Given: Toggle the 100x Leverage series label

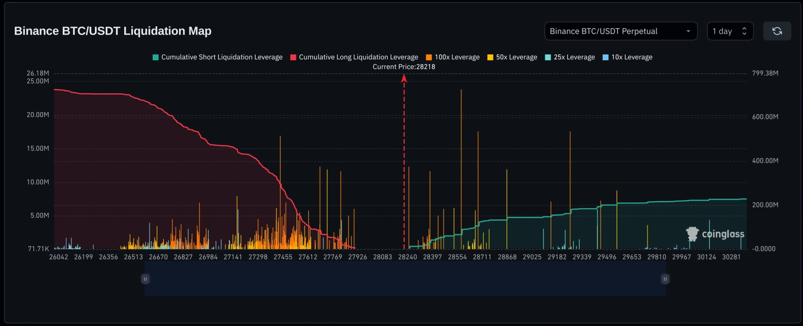Looking at the screenshot, I should [457, 57].
